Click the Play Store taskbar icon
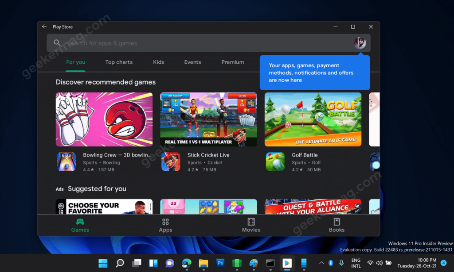454x272 pixels. pos(287,263)
